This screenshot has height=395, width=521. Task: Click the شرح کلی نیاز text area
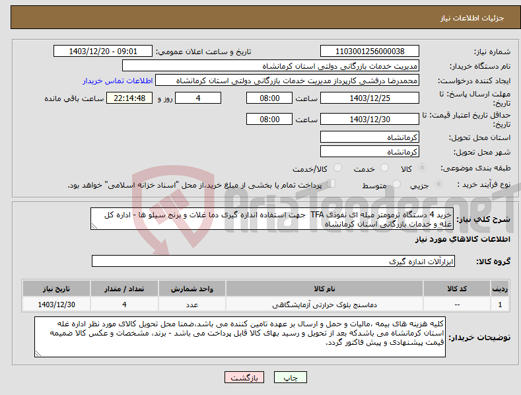[272, 219]
